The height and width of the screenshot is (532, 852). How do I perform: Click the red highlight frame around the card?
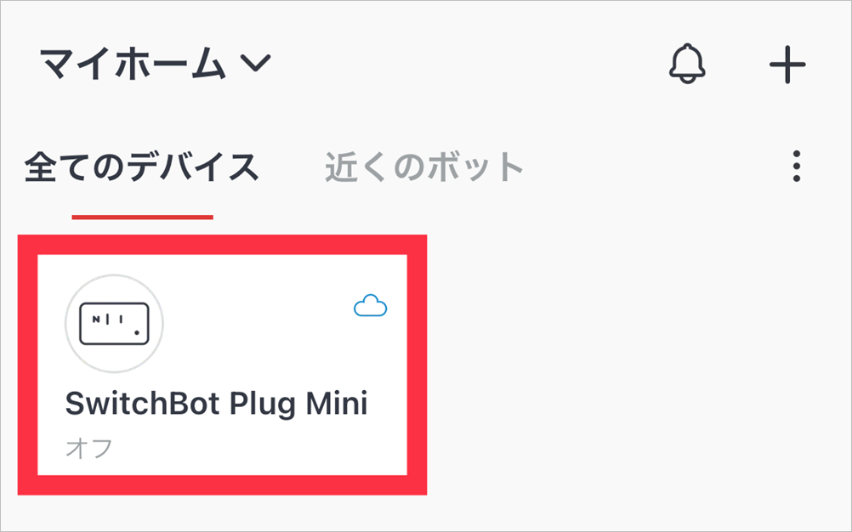[222, 244]
